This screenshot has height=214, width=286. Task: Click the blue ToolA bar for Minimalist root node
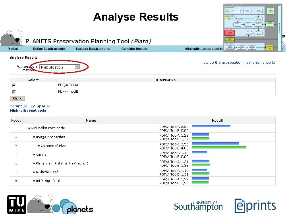[x=211, y=126]
